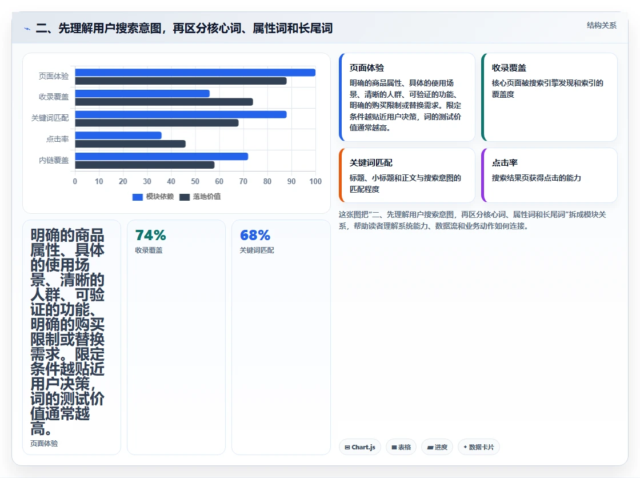Screen dimensions: 640x478
Task: Click the main section heading text
Action: (184, 28)
